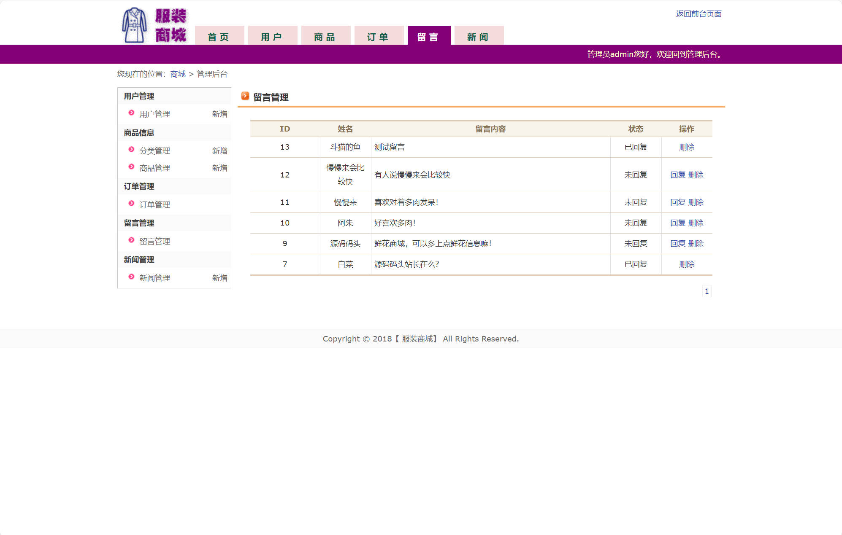Reply to 源码码头's message
Viewport: 842px width, 535px height.
pos(677,244)
